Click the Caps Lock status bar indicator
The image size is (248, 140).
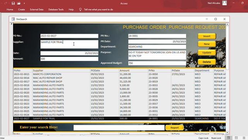[203, 138]
